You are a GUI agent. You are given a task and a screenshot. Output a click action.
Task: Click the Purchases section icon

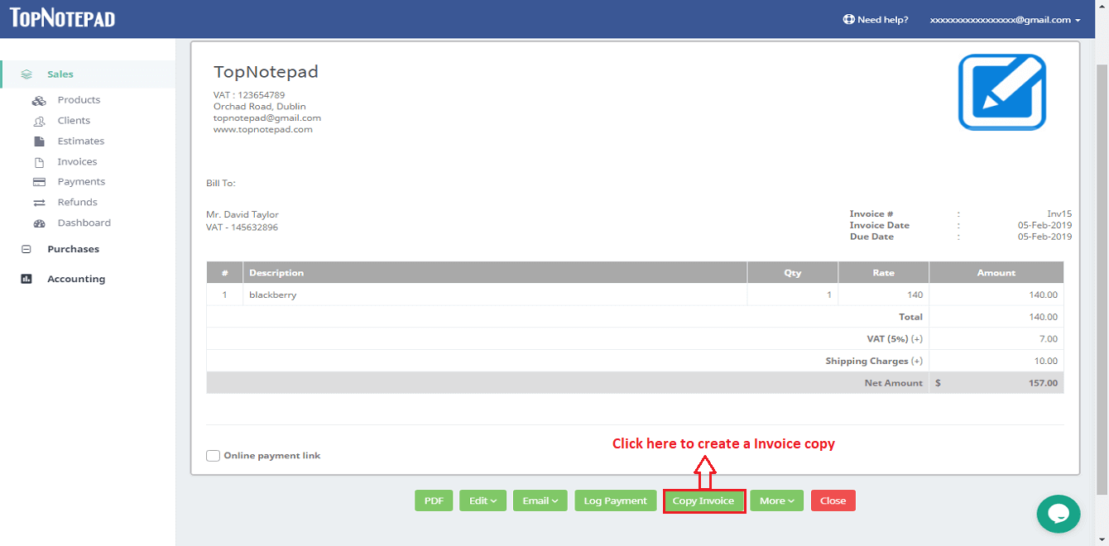pos(26,249)
